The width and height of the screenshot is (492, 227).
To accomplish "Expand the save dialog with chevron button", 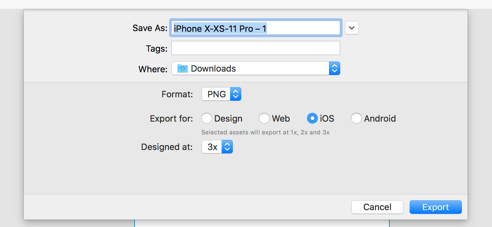I will (x=352, y=28).
